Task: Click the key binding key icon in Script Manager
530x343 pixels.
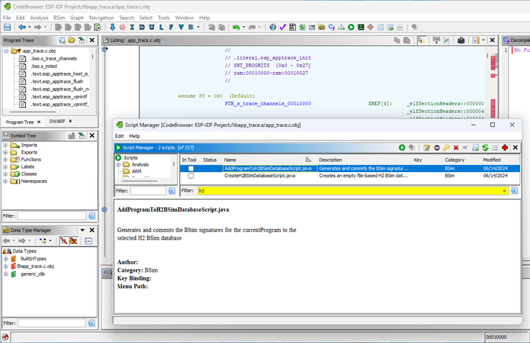Action: coord(446,148)
